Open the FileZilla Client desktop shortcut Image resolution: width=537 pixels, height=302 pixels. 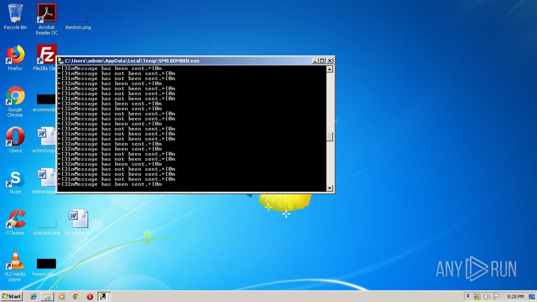[x=45, y=58]
